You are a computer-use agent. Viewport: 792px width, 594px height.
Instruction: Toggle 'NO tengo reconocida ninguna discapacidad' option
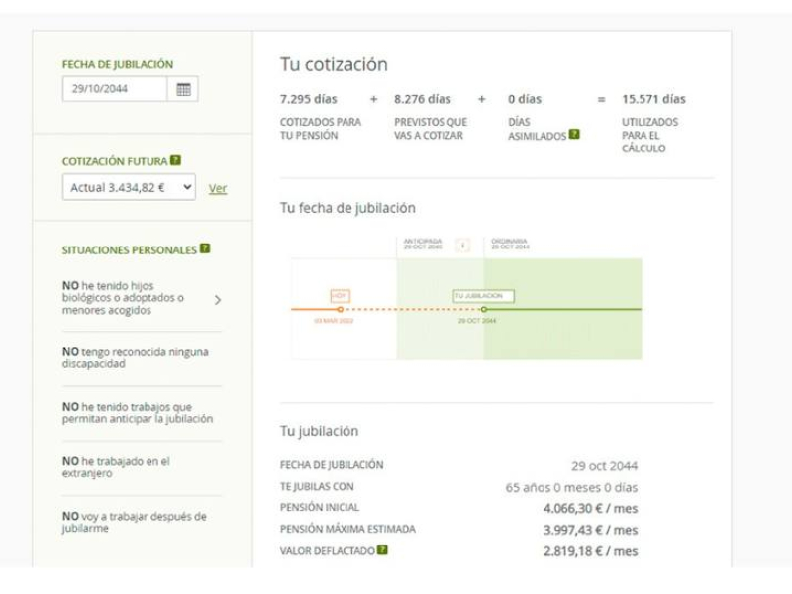pos(135,358)
